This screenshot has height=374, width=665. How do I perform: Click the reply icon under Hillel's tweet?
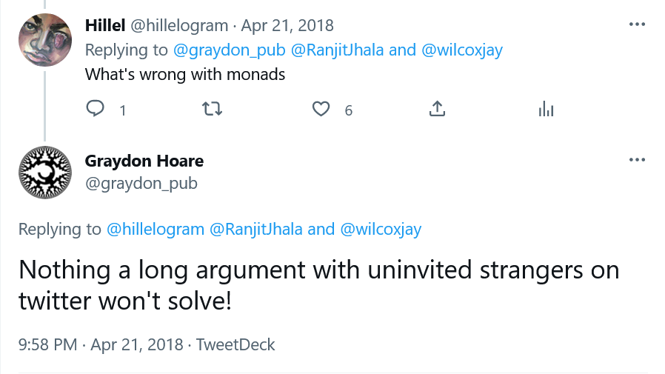point(95,109)
